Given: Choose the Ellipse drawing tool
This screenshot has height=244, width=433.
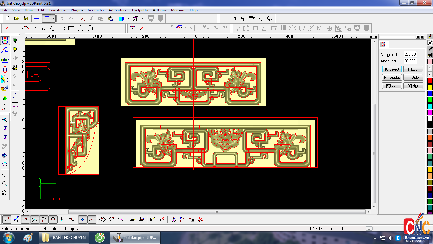Looking at the screenshot, I should (x=62, y=29).
